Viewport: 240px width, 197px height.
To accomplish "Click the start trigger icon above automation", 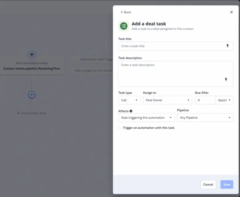I will click(x=32, y=55).
